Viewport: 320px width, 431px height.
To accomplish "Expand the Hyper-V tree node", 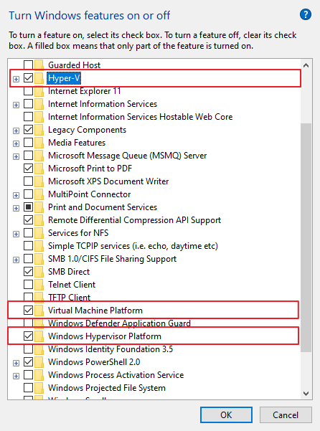I will (x=17, y=79).
